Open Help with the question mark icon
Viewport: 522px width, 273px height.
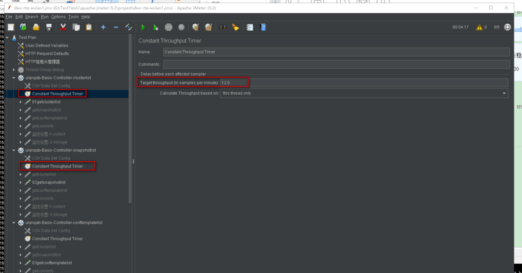point(263,27)
